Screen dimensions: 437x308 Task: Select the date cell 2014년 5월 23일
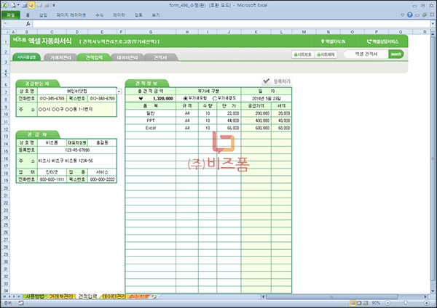click(x=267, y=98)
